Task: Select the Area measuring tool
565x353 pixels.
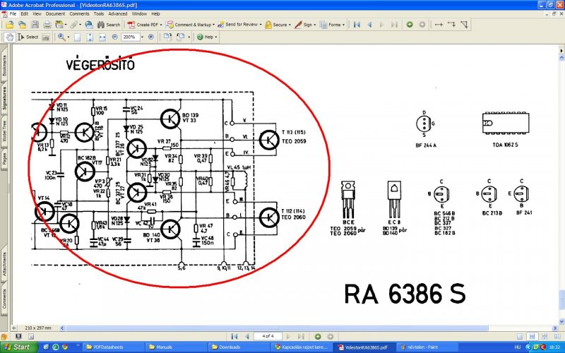Action: (x=464, y=25)
